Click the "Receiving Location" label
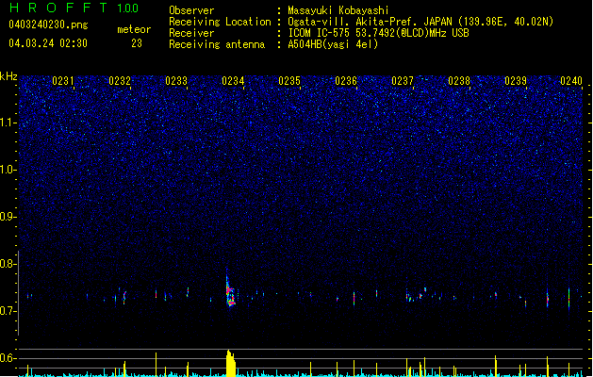Viewport: 593px width, 377px height. 220,22
